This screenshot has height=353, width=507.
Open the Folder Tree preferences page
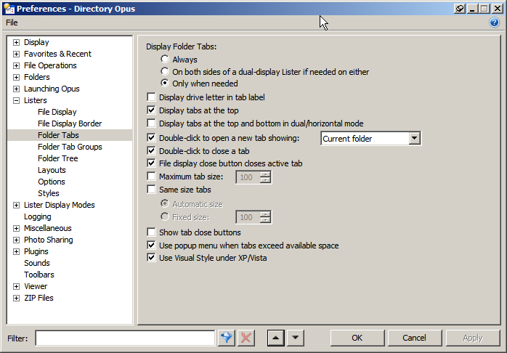57,158
